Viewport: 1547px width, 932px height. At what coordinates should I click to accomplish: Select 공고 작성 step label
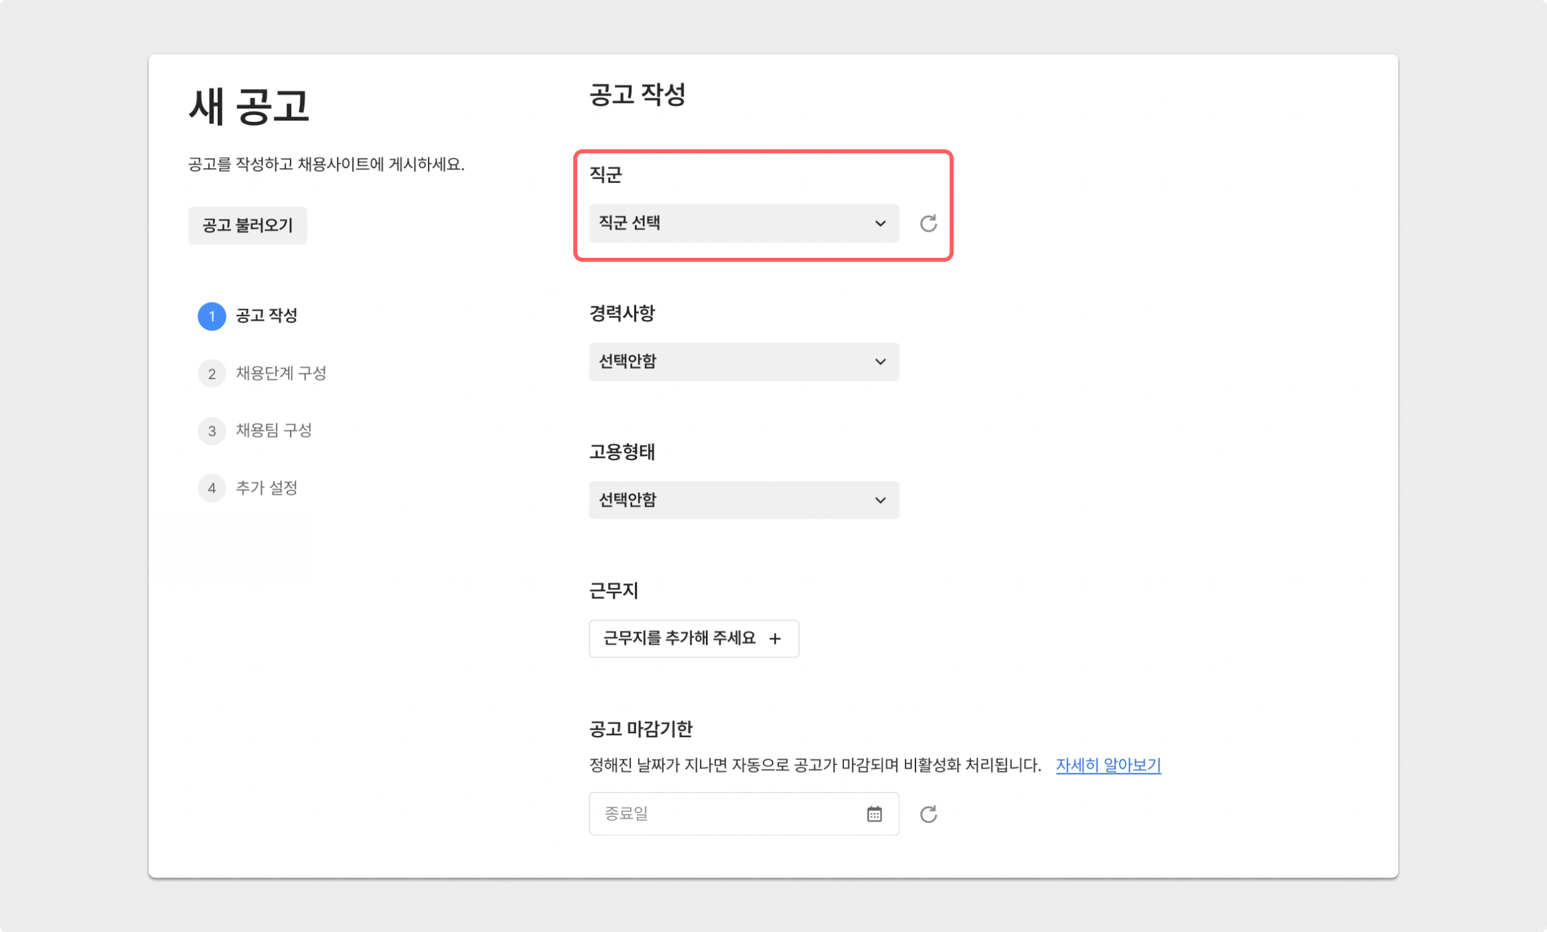point(267,315)
